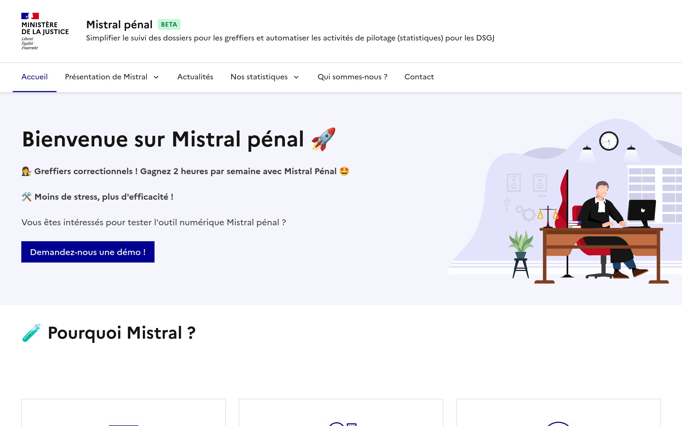
Task: Expand the Présentation de Mistral menu
Action: (112, 77)
